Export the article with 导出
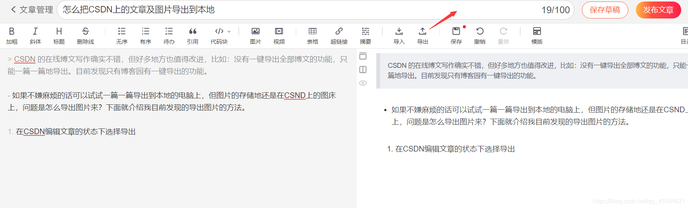Image resolution: width=688 pixels, height=208 pixels. (x=422, y=36)
